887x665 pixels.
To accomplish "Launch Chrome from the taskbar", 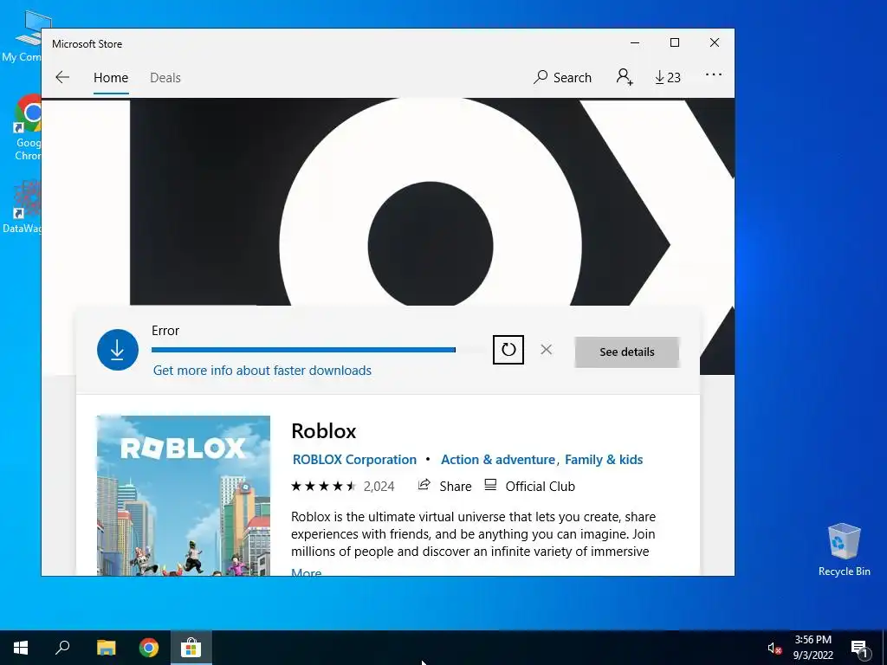I will click(149, 648).
